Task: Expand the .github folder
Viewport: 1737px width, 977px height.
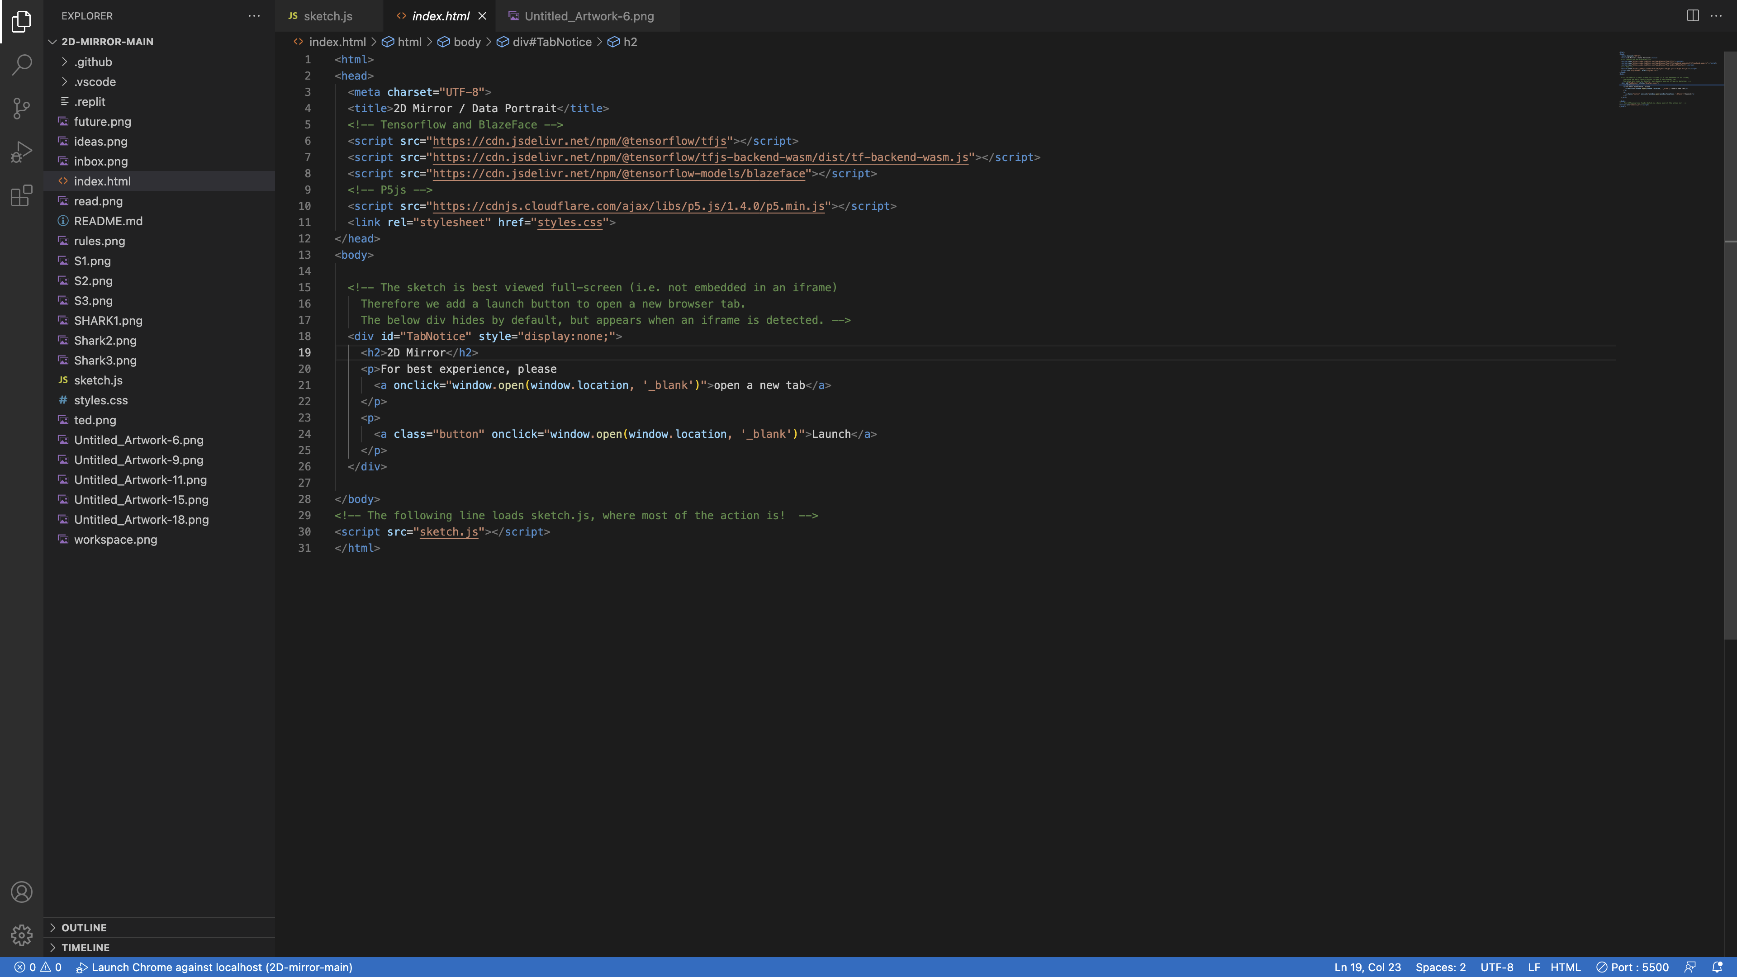Action: (x=93, y=62)
